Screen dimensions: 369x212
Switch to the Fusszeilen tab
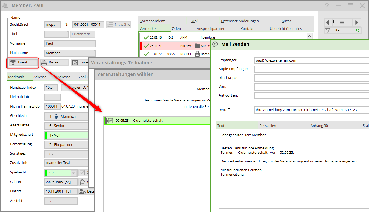coord(268,126)
